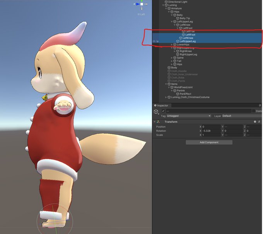
Task: Click the Items cube icon
Action: pos(169,84)
